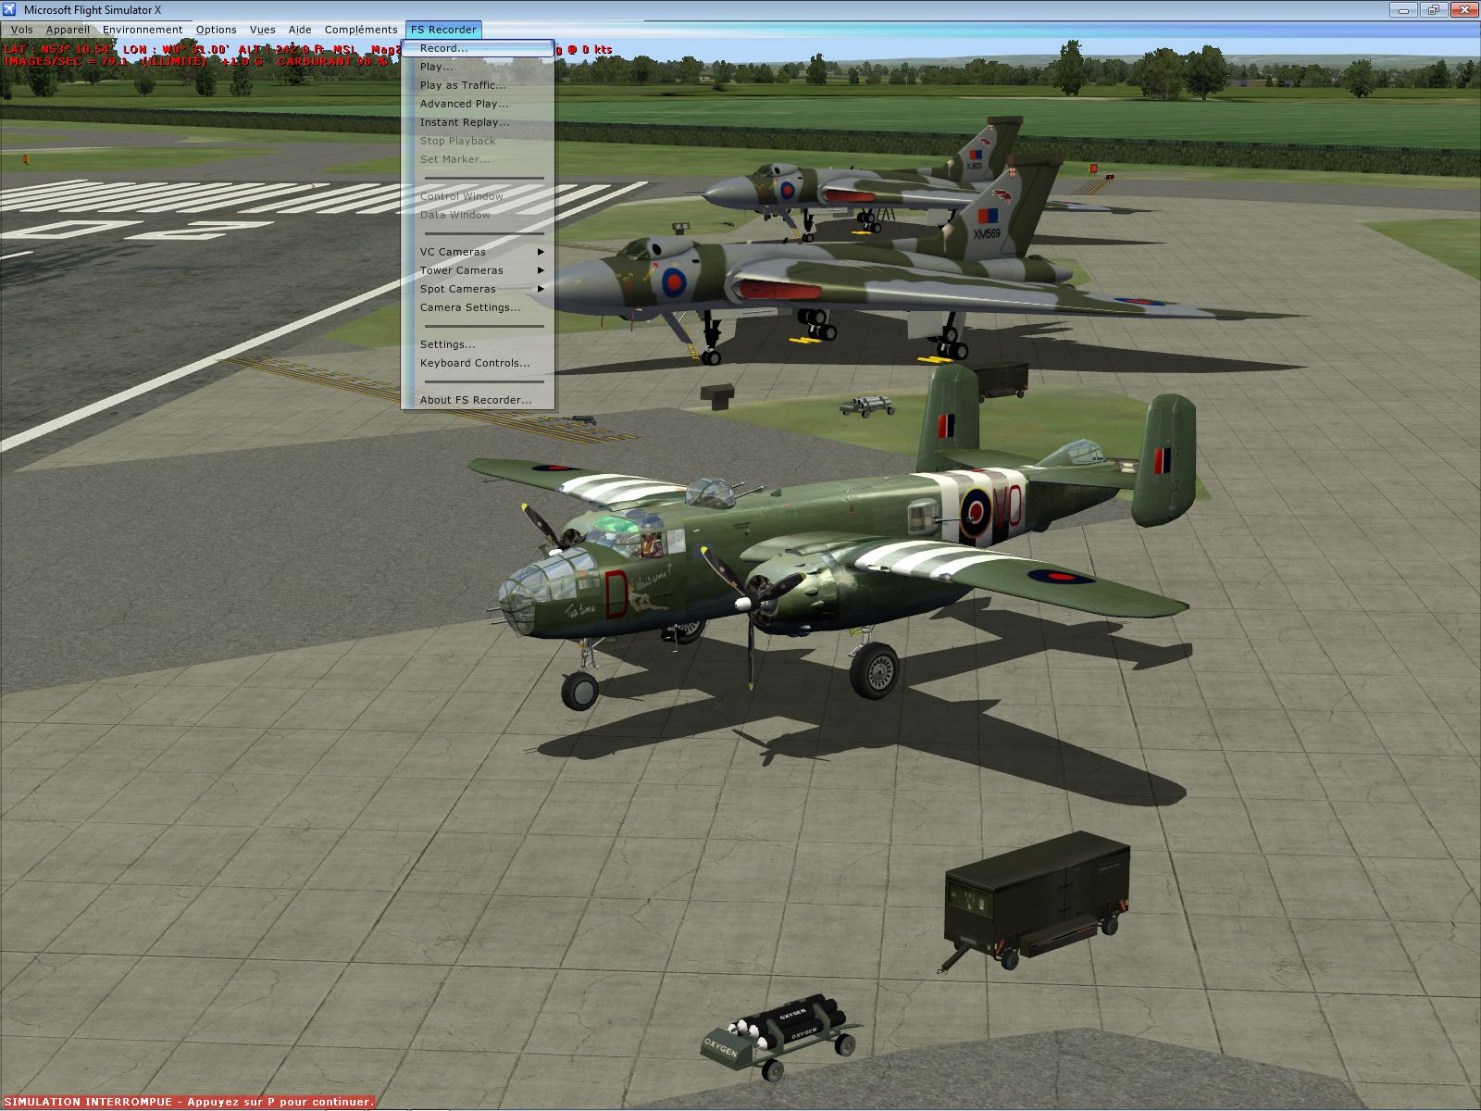Select Record... from FS Recorder menu
This screenshot has height=1111, width=1481.
(443, 48)
